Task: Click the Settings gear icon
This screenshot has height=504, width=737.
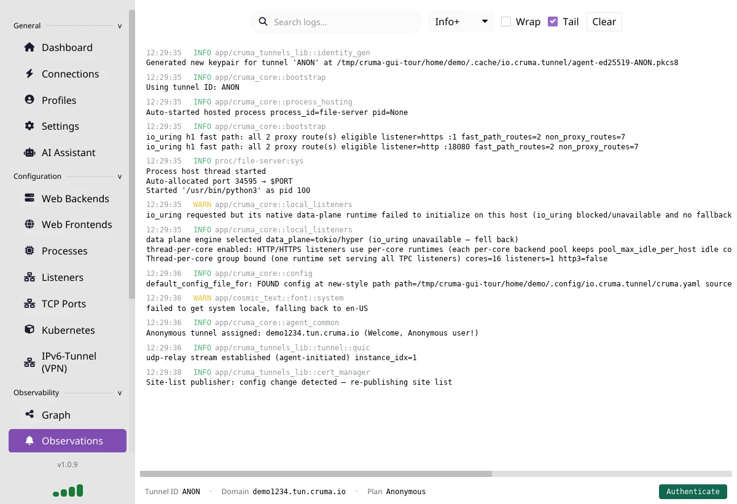Action: 29,126
